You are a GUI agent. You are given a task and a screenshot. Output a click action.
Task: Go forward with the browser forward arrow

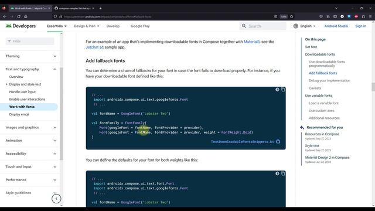pyautogui.click(x=12, y=16)
